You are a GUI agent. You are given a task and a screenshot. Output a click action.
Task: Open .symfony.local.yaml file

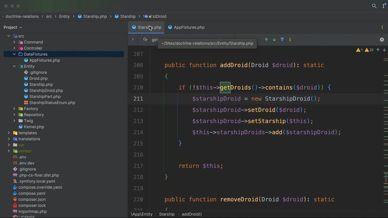point(36,181)
